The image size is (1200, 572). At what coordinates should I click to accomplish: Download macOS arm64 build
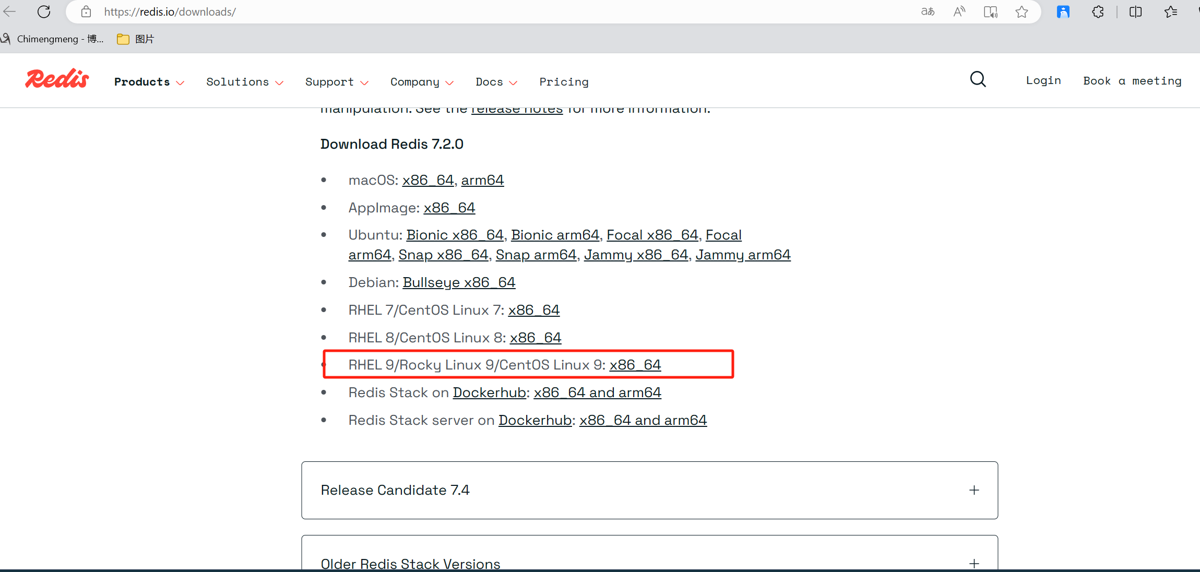(482, 180)
